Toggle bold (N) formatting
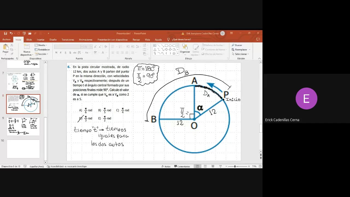Viewport: 350px width, 197px height. tap(56, 53)
